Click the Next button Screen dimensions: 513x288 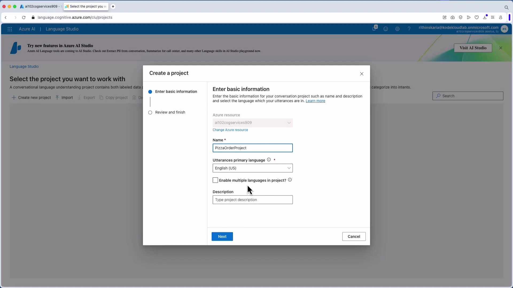coord(222,236)
